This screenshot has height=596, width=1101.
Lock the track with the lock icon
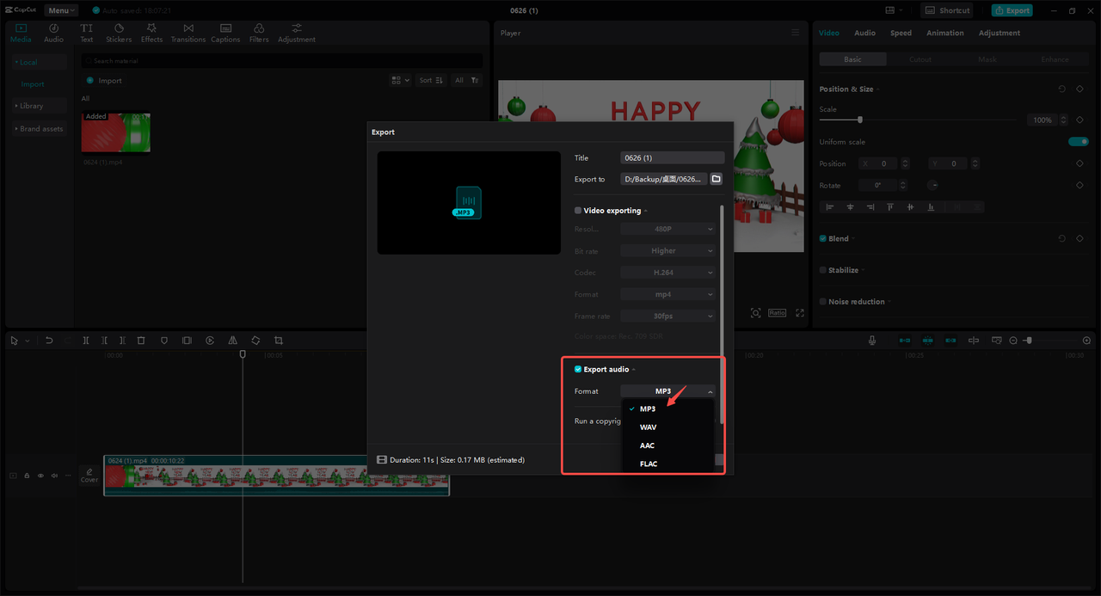(27, 475)
